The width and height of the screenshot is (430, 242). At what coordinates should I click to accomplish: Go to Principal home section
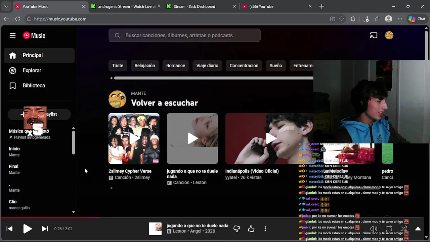[39, 55]
